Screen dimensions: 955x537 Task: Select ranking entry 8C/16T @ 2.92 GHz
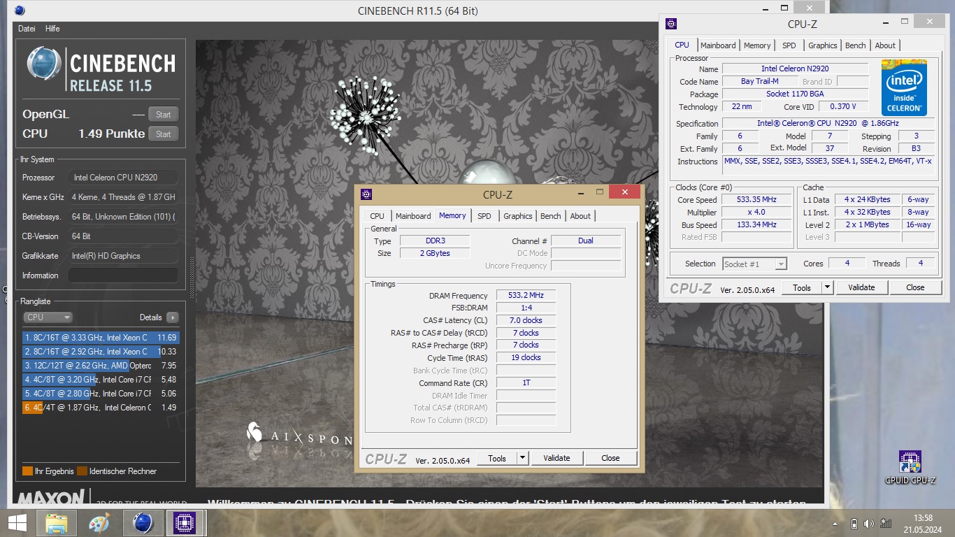pyautogui.click(x=101, y=352)
